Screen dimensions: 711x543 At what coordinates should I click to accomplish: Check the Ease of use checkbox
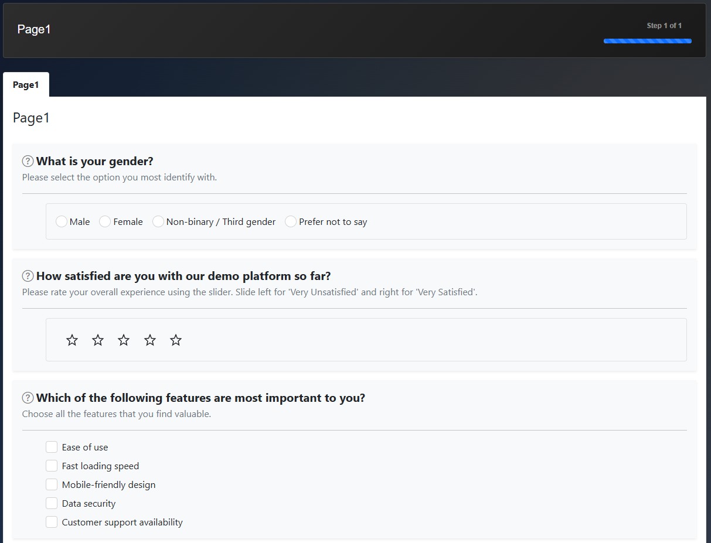point(52,447)
